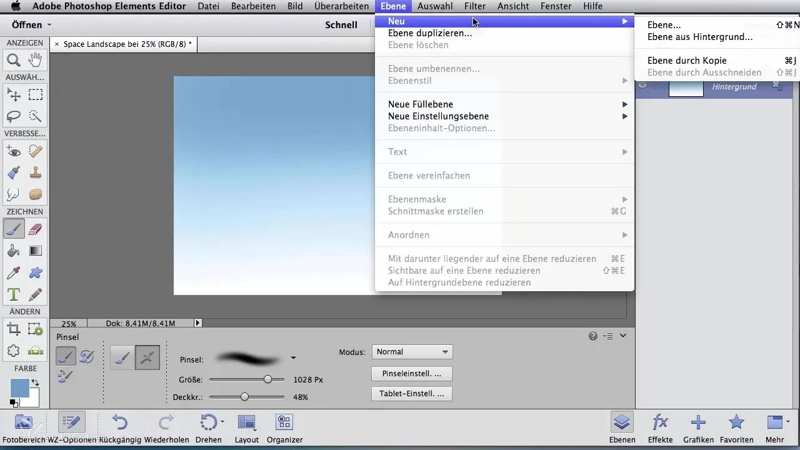Open the Apple menu
800x450 pixels.
point(16,6)
